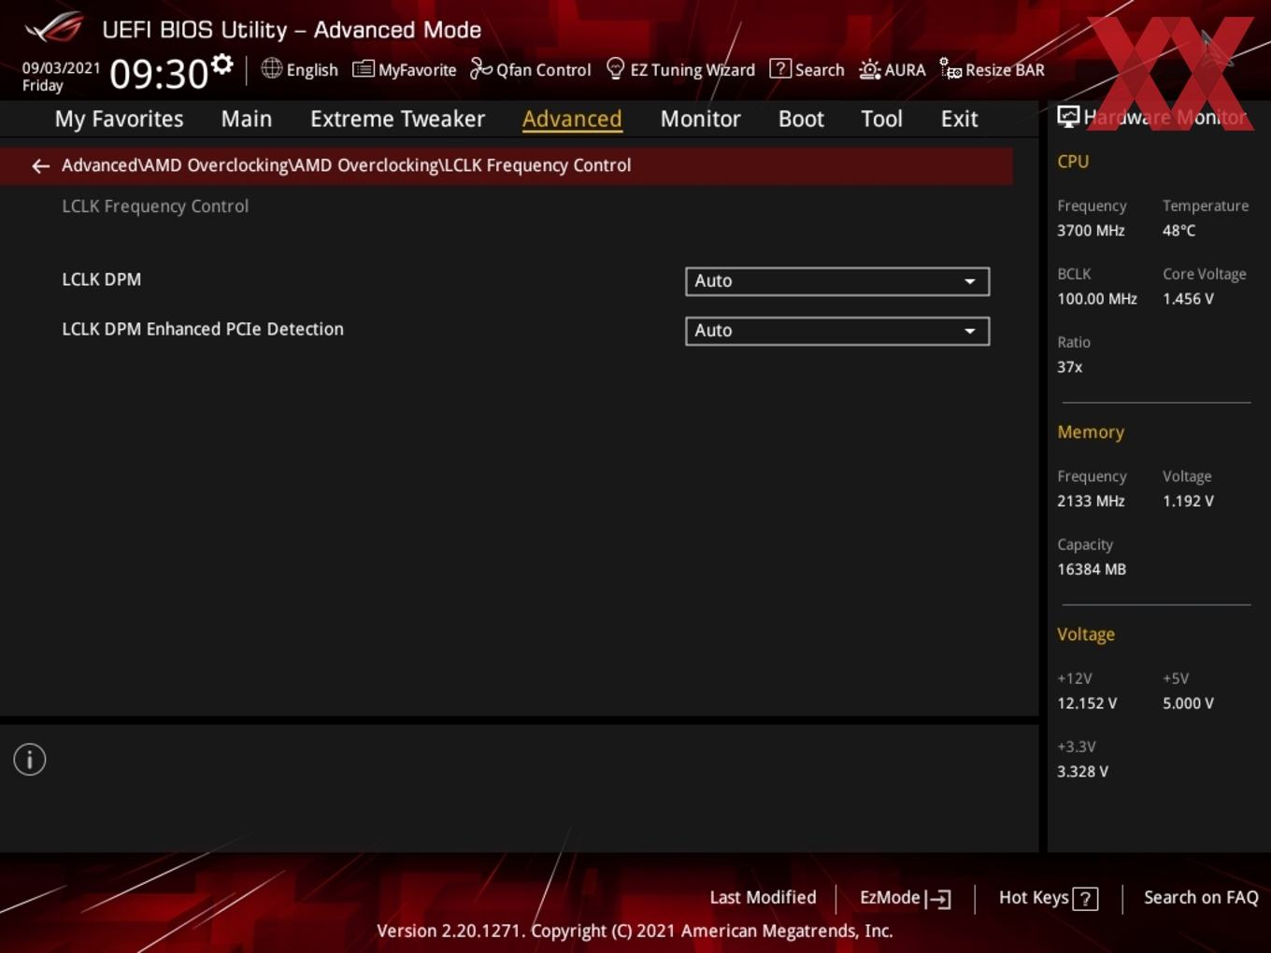Switch to My Favorites tab
This screenshot has width=1271, height=953.
click(x=119, y=119)
